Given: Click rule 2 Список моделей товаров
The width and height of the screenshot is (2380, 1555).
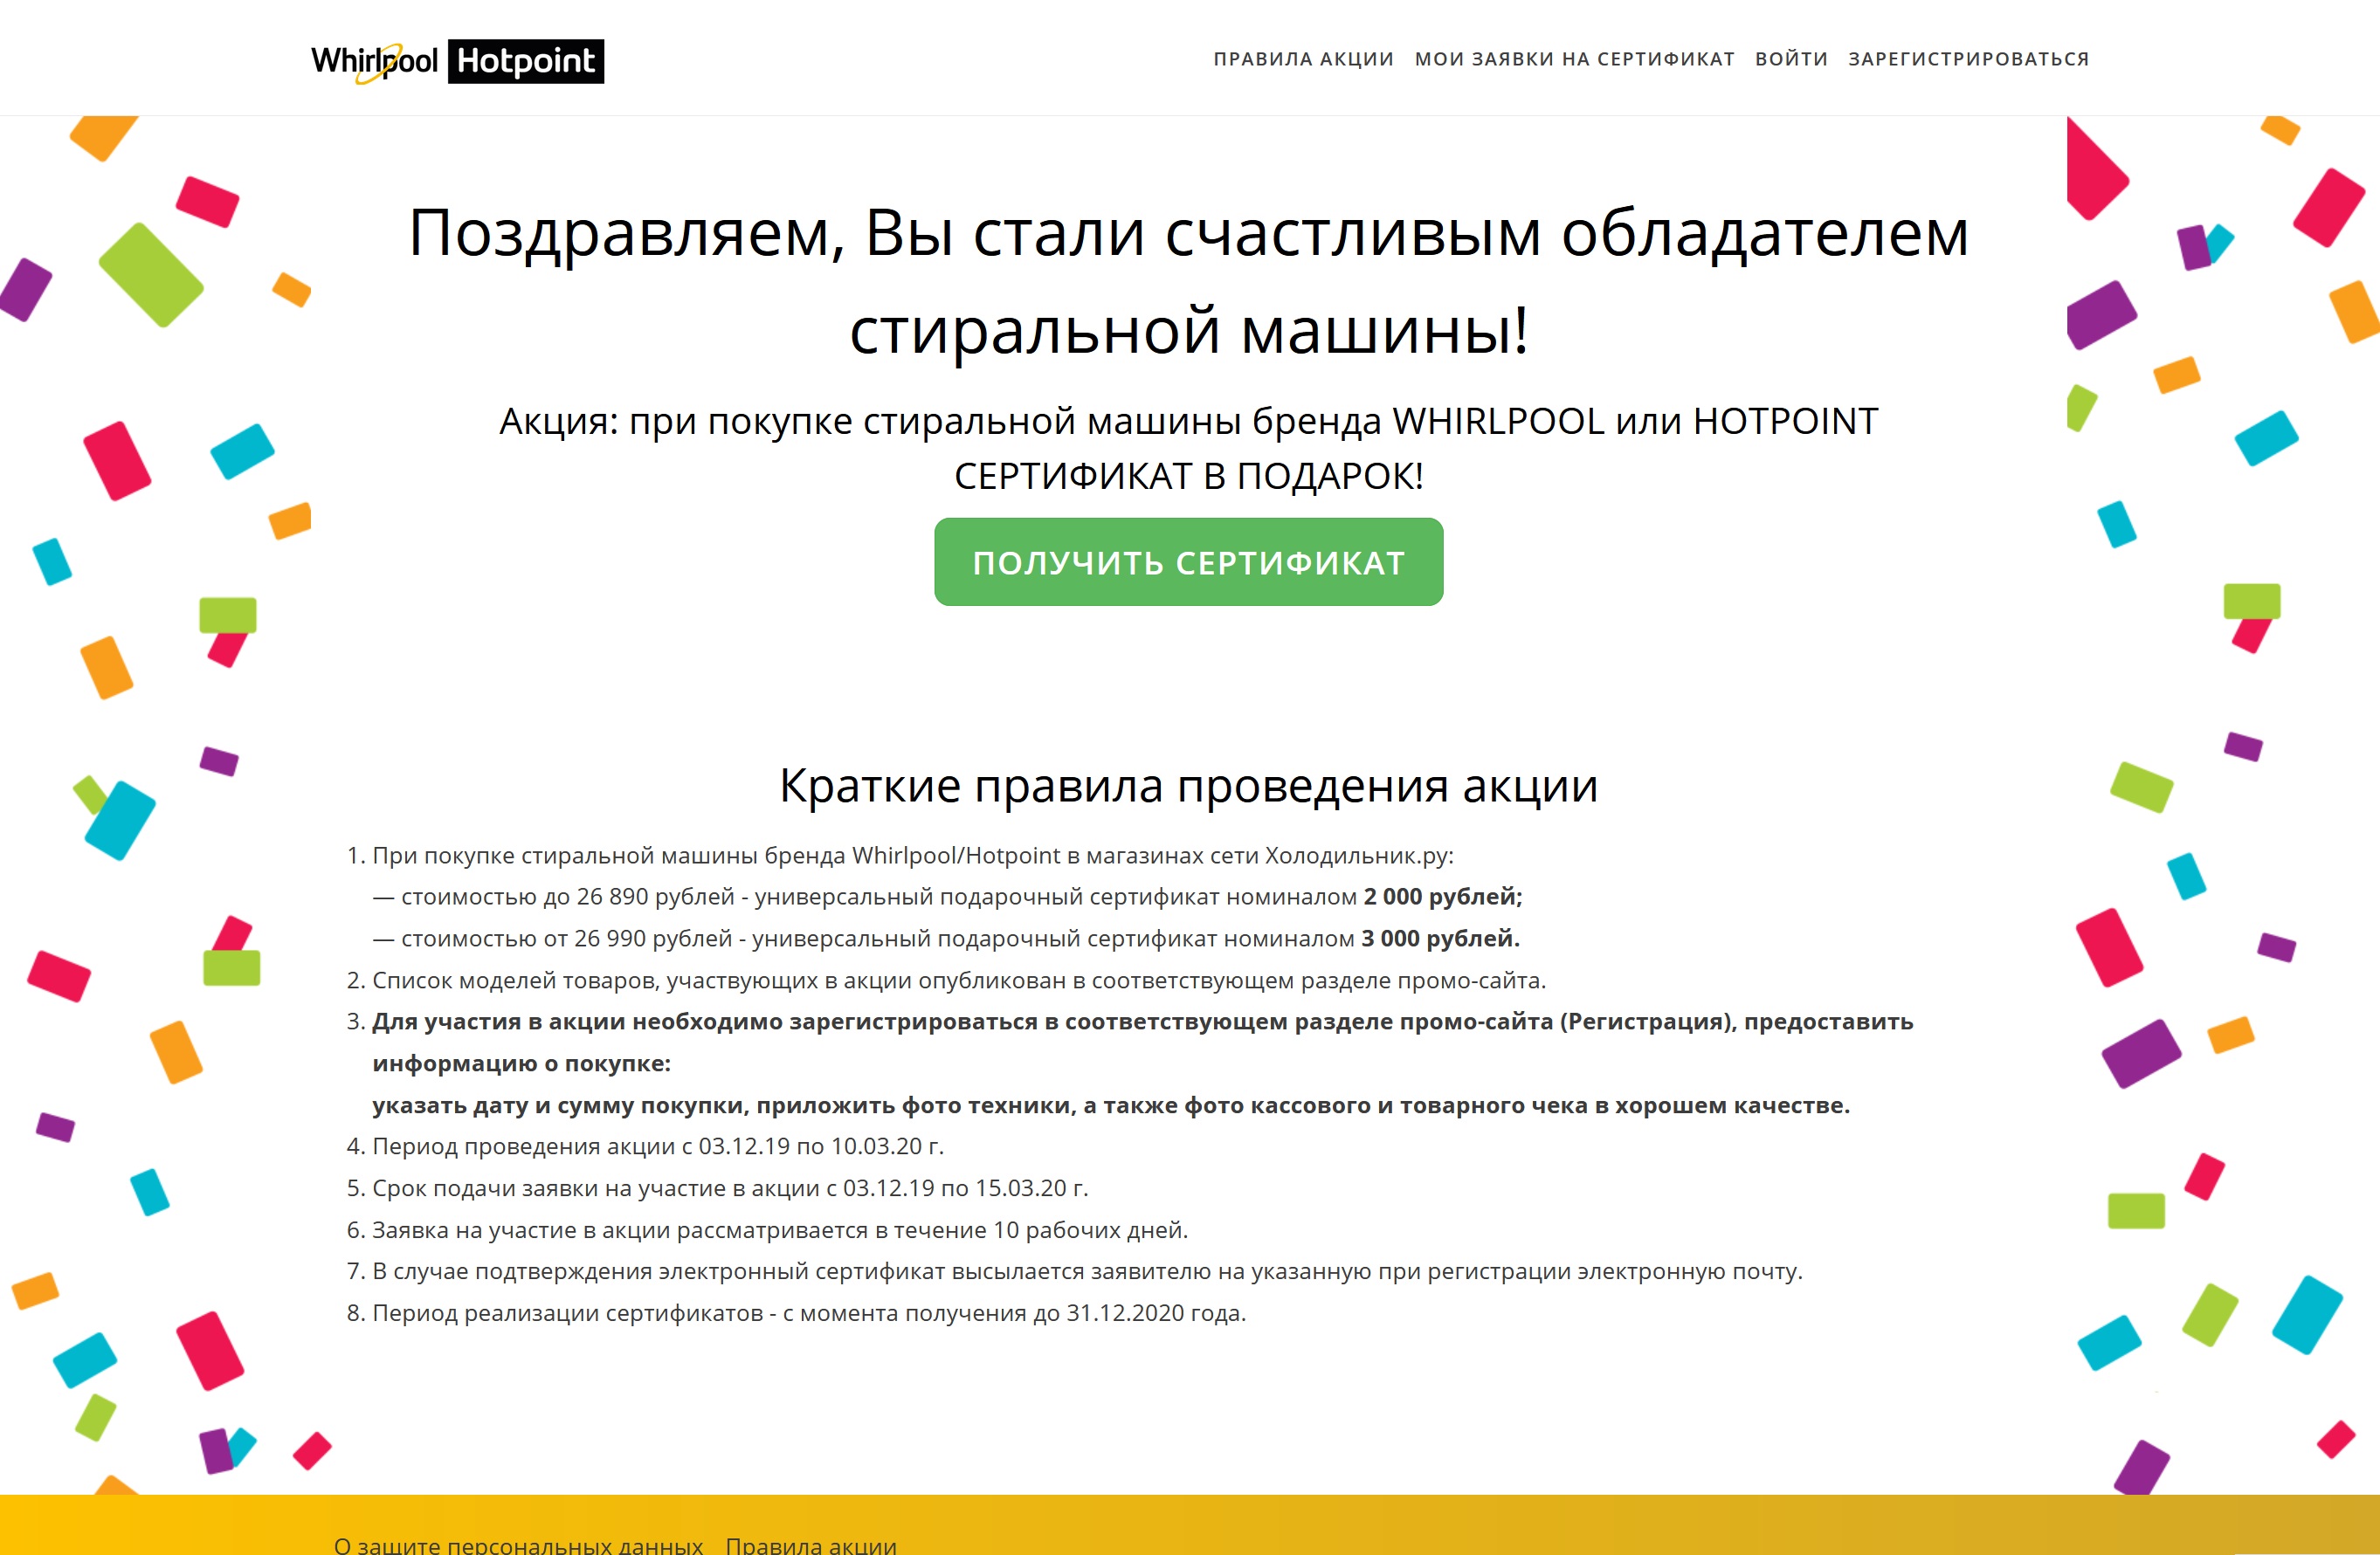Looking at the screenshot, I should click(x=958, y=980).
